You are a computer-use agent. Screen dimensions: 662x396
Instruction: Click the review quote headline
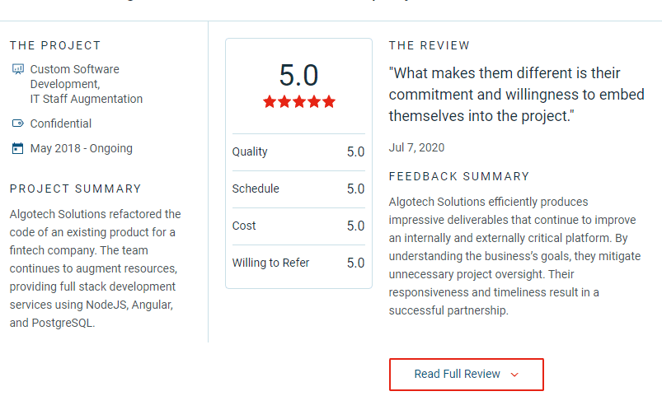coord(517,95)
